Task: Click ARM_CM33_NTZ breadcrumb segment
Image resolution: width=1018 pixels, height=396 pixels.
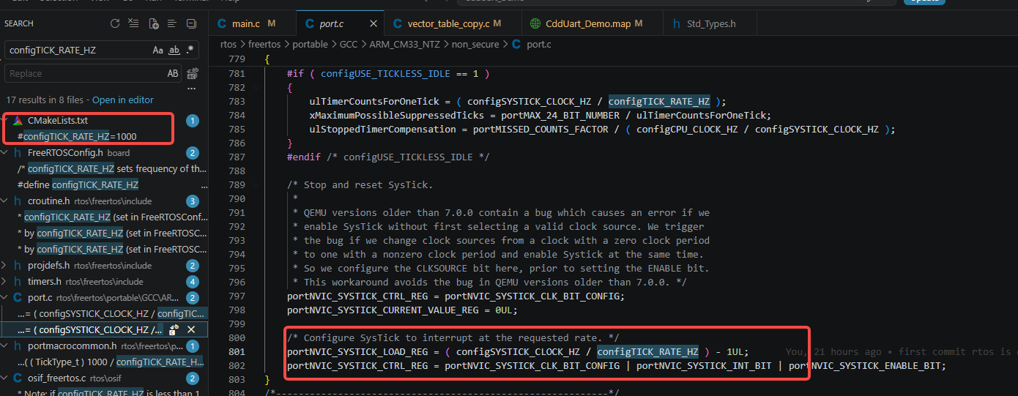Action: click(404, 45)
